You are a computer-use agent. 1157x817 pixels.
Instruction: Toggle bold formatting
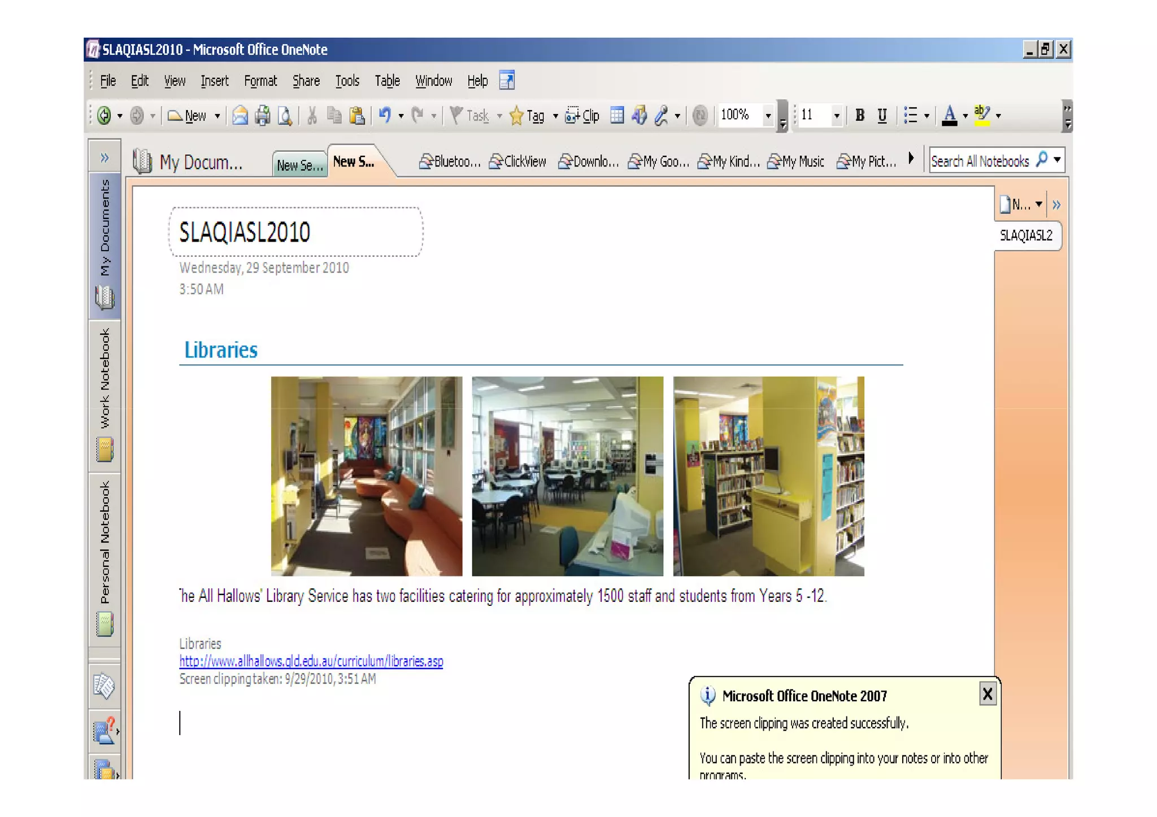(859, 115)
